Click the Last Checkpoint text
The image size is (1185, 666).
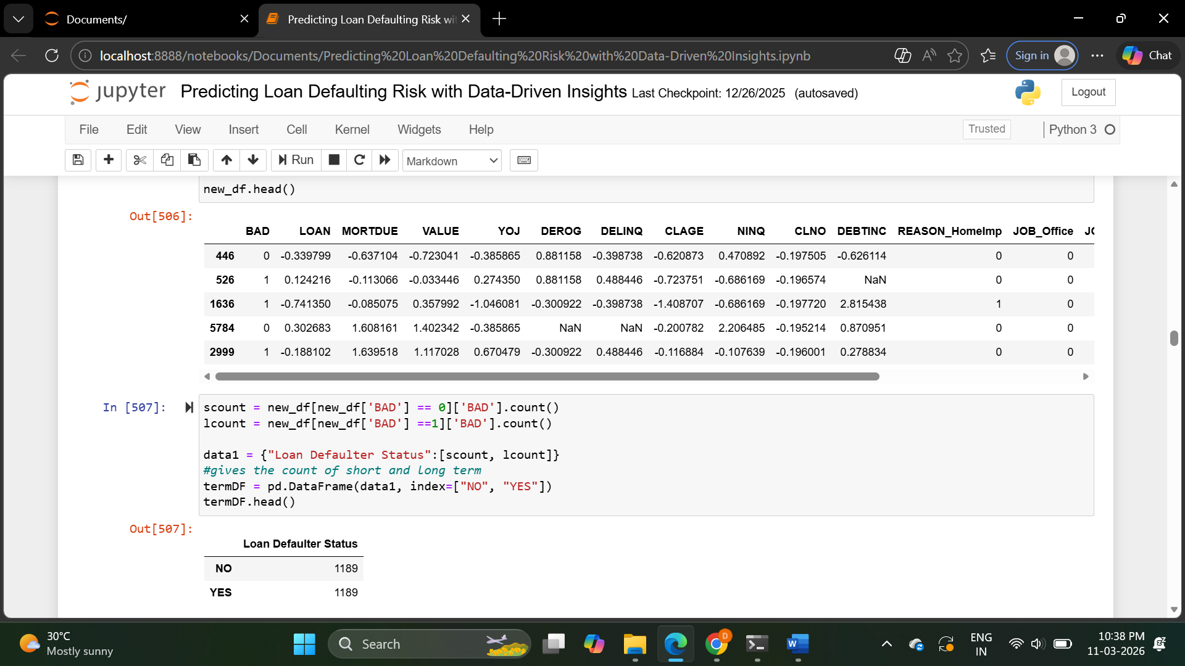point(709,93)
